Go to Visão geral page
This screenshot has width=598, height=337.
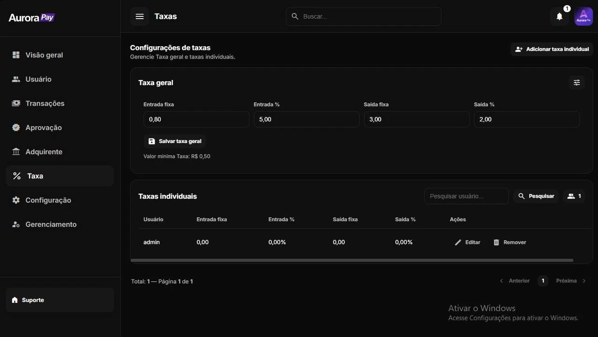pyautogui.click(x=44, y=55)
